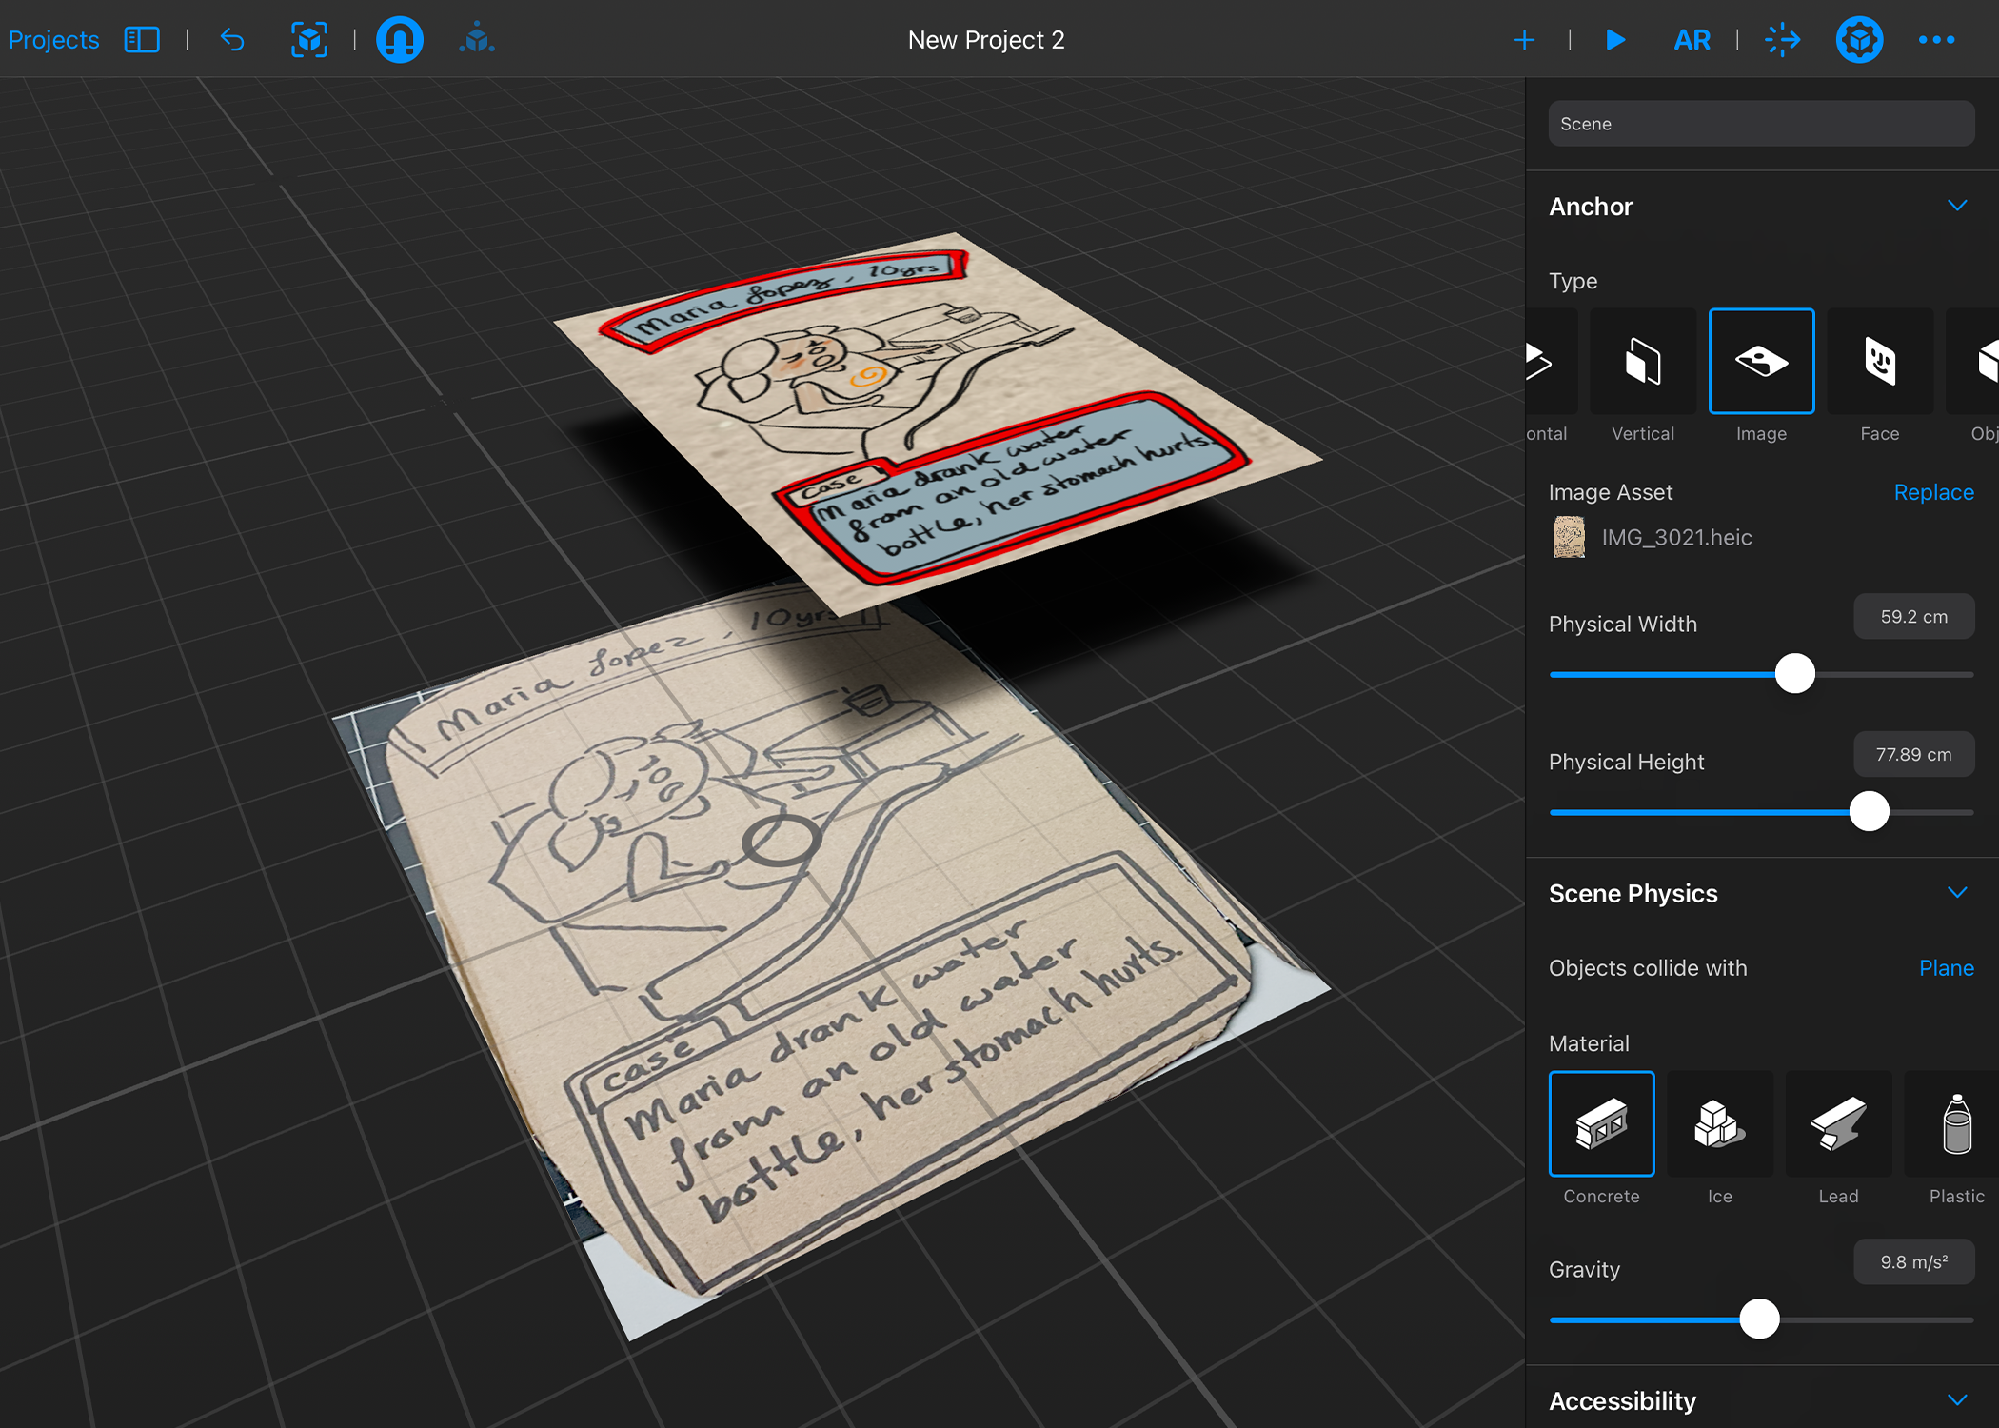The image size is (1999, 1428).
Task: Toggle the properties cube panel icon
Action: [1859, 40]
